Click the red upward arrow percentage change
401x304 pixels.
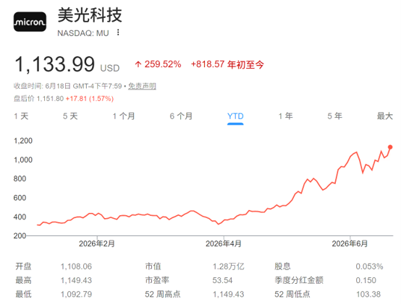click(158, 64)
